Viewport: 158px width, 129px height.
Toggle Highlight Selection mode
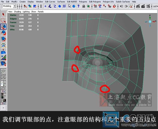[88, 6]
